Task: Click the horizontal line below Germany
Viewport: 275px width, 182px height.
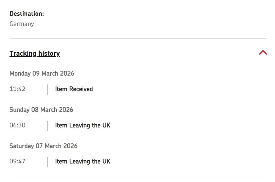Action: point(138,39)
